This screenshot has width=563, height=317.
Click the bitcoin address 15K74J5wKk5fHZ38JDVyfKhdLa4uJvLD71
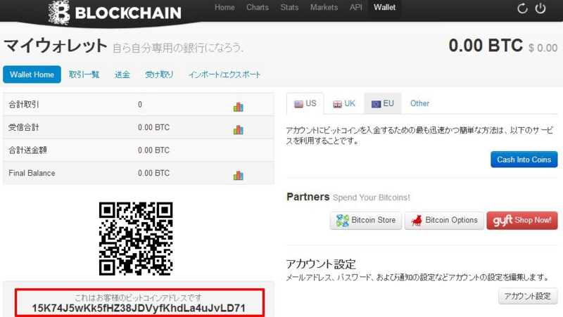coord(139,308)
